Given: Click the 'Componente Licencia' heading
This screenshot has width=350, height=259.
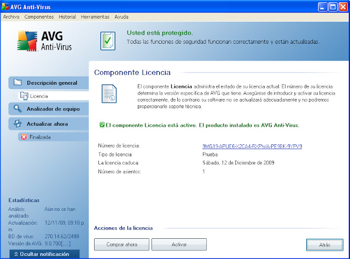Looking at the screenshot, I should pos(132,73).
